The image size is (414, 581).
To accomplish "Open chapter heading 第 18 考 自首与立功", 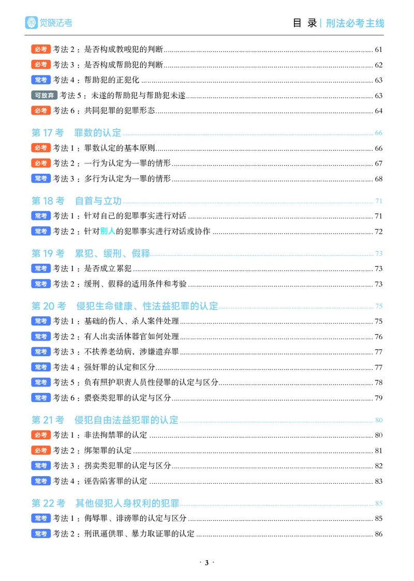I will coord(77,201).
